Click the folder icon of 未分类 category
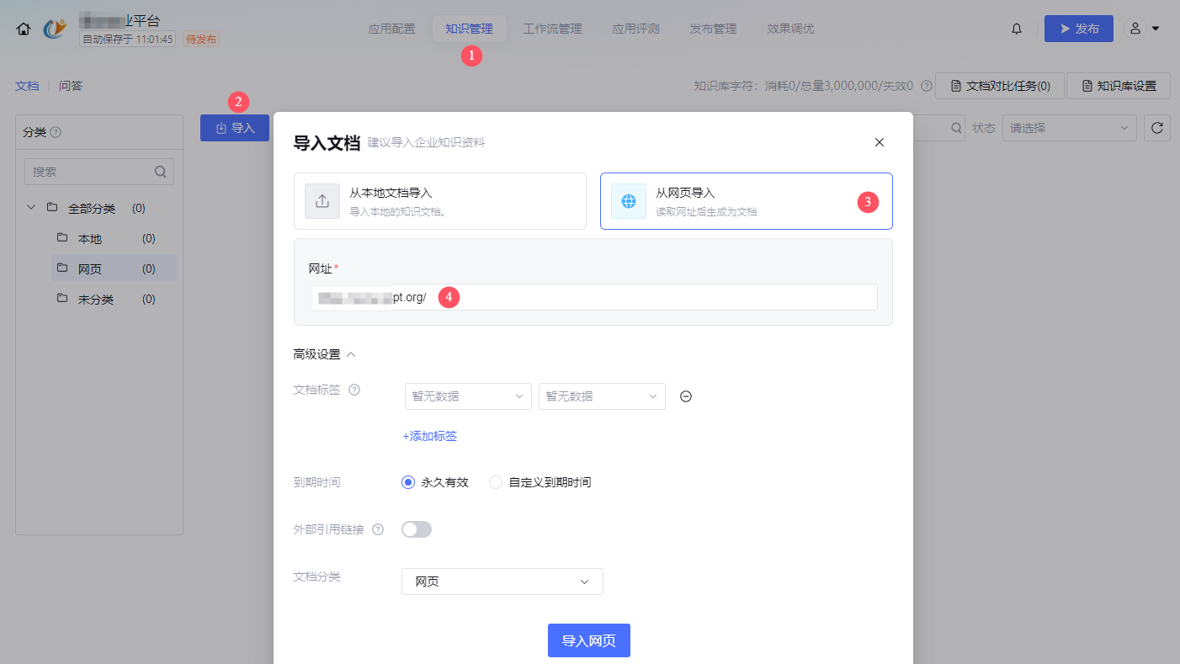1180x664 pixels. pyautogui.click(x=62, y=299)
